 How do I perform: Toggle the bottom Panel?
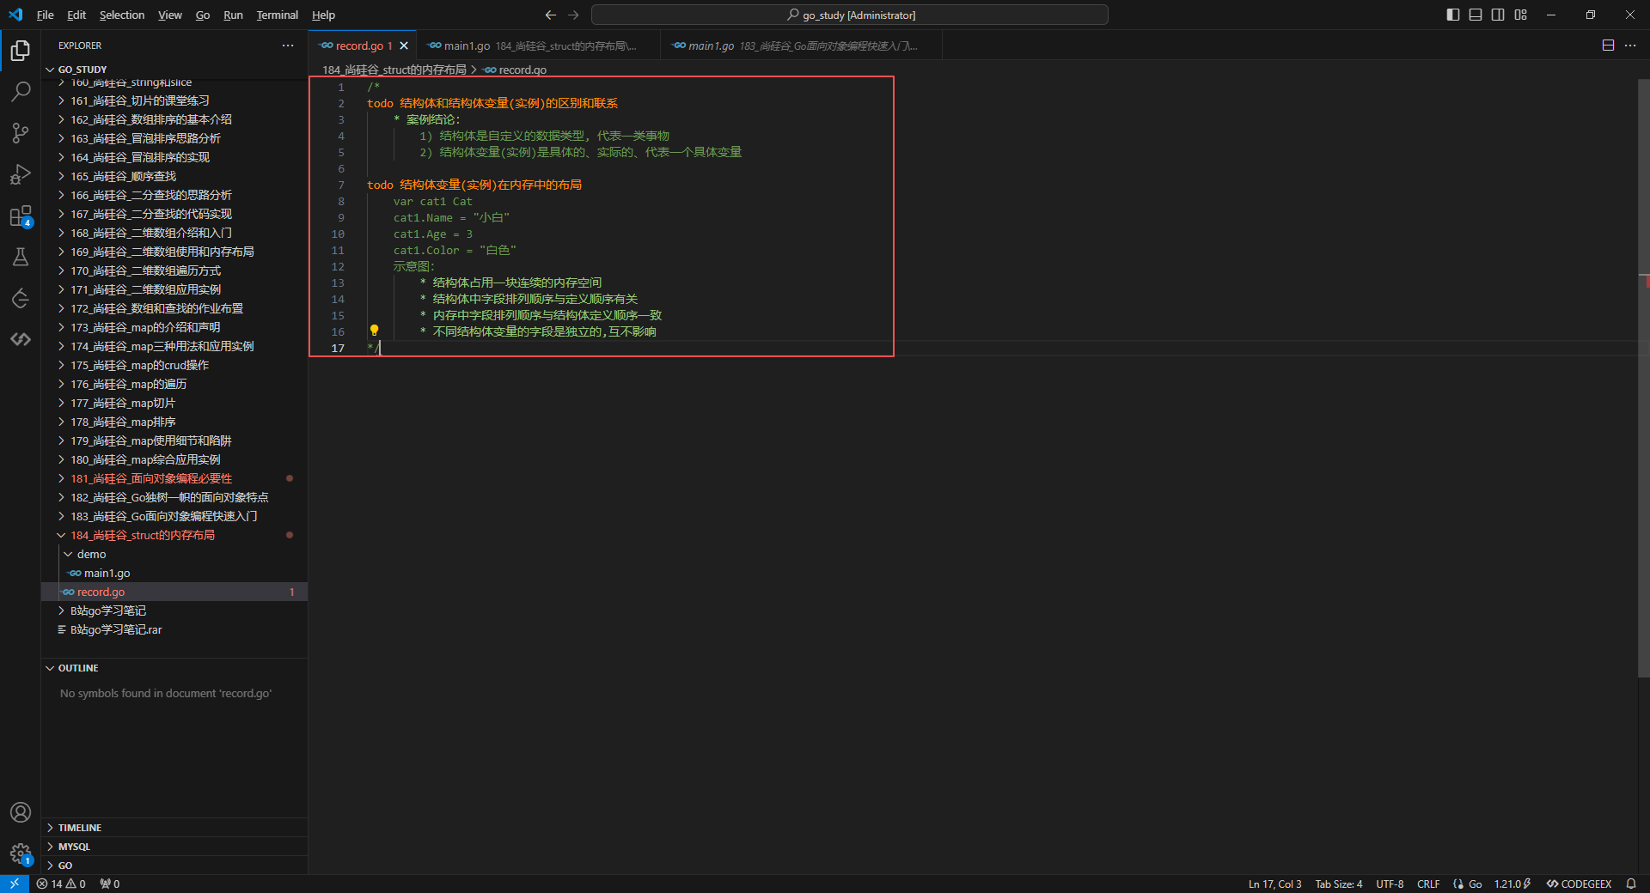1476,15
